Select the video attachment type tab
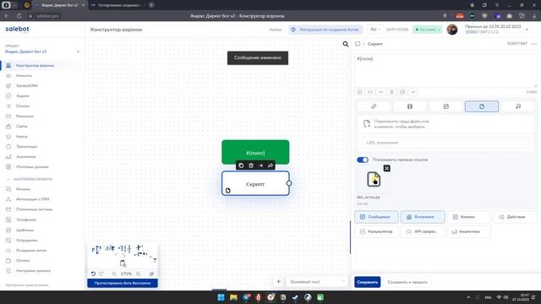 [409, 106]
